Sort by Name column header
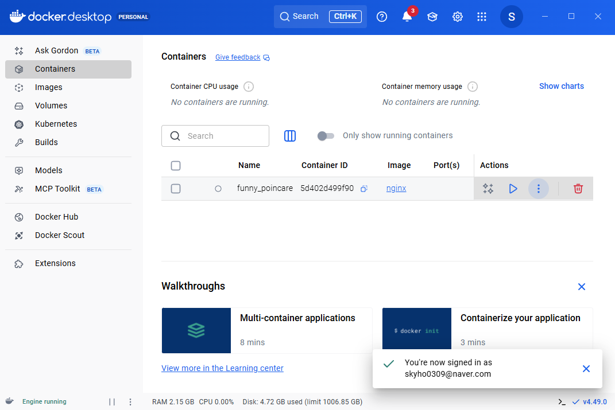The image size is (615, 410). 249,165
